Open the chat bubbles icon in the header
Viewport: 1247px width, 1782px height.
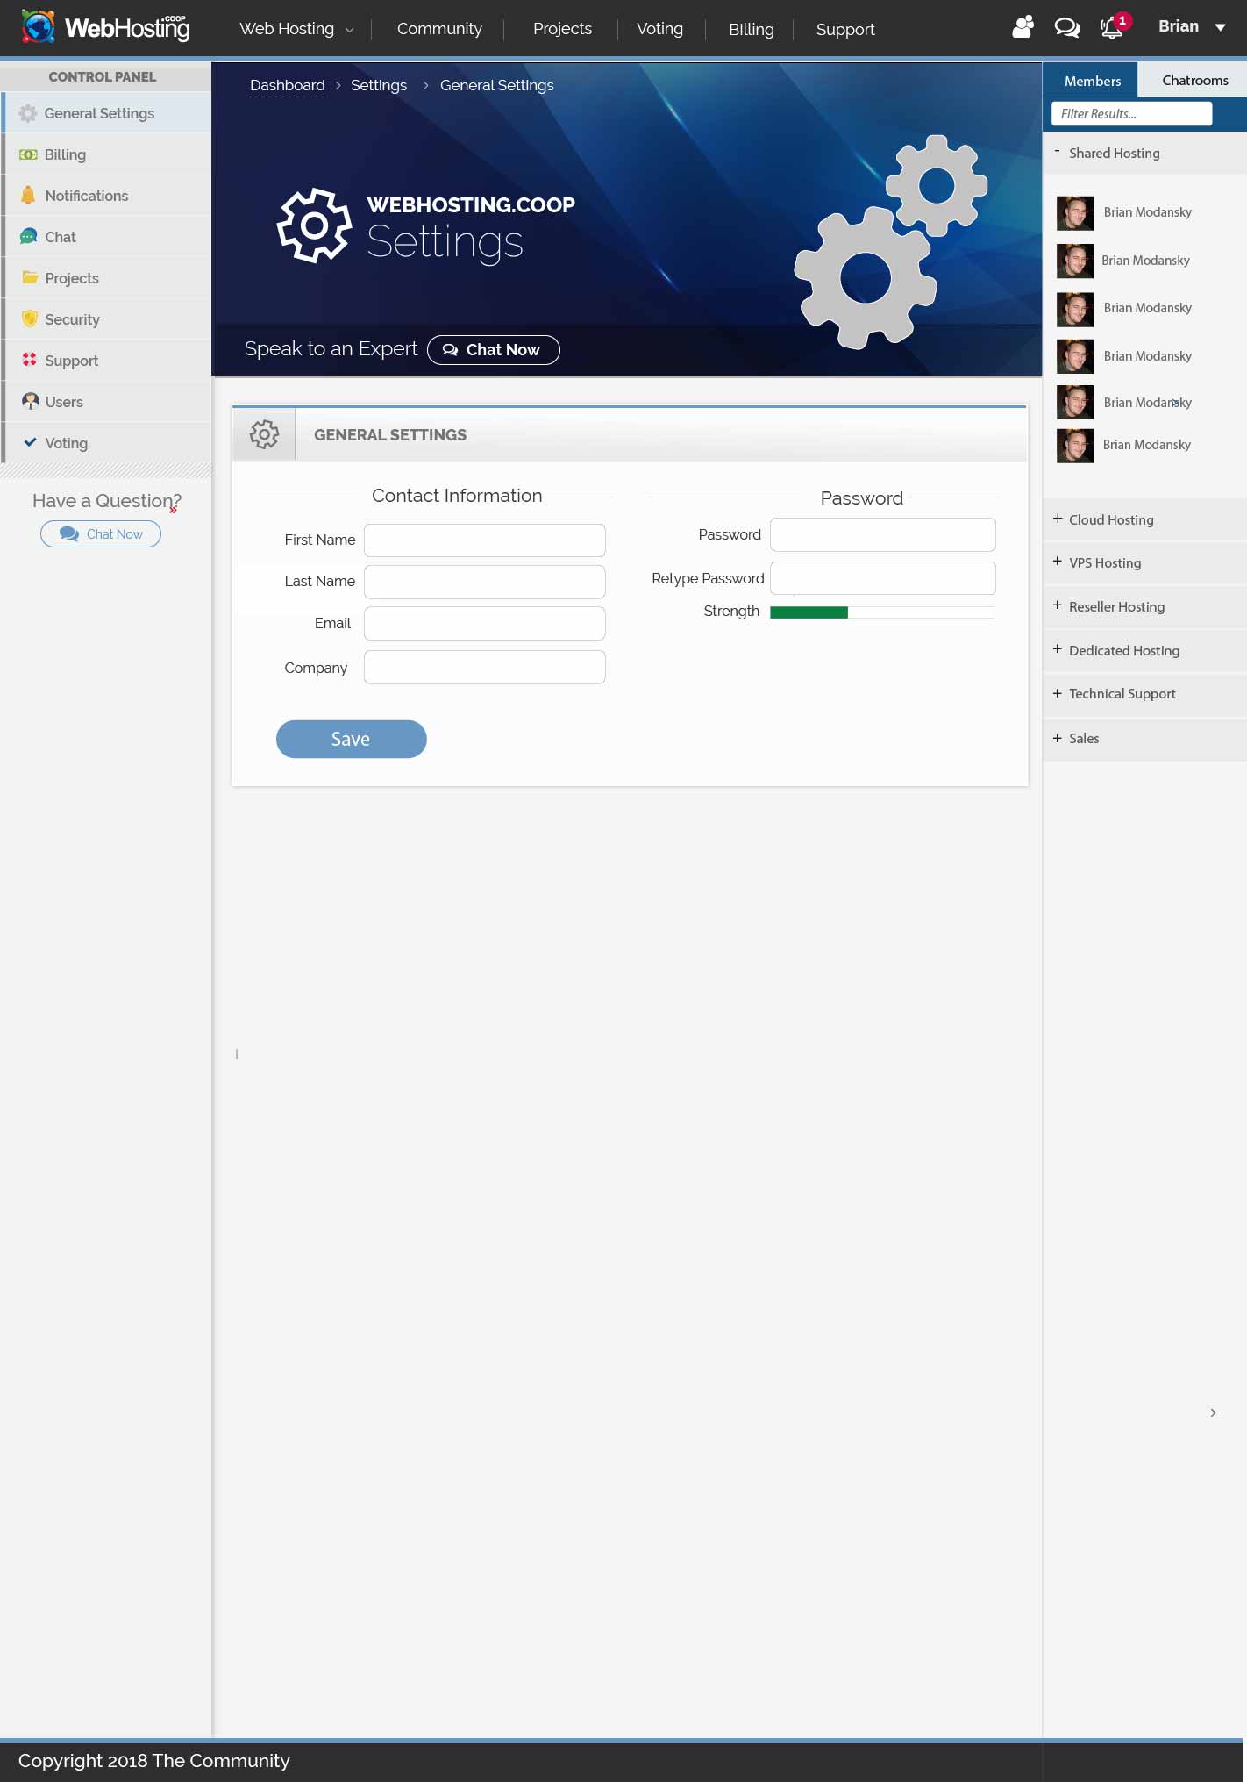(1066, 28)
